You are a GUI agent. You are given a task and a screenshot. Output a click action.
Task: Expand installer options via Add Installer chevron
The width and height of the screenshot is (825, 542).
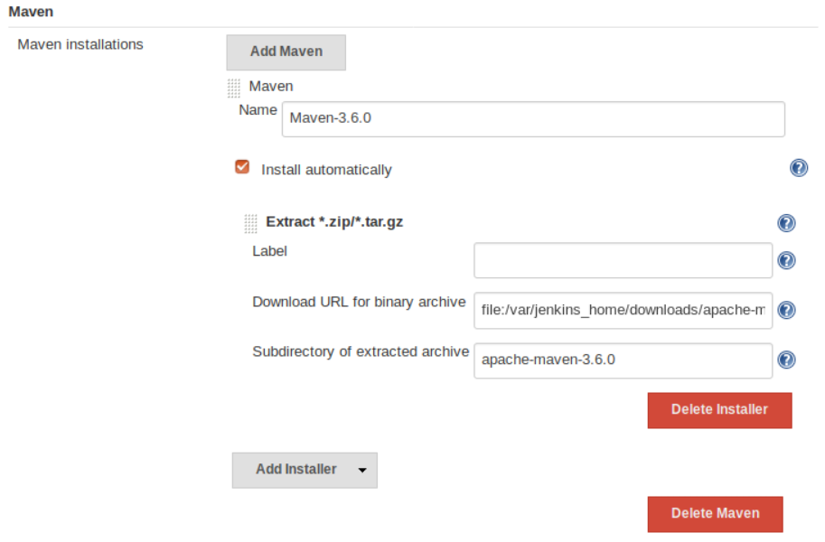(x=361, y=470)
